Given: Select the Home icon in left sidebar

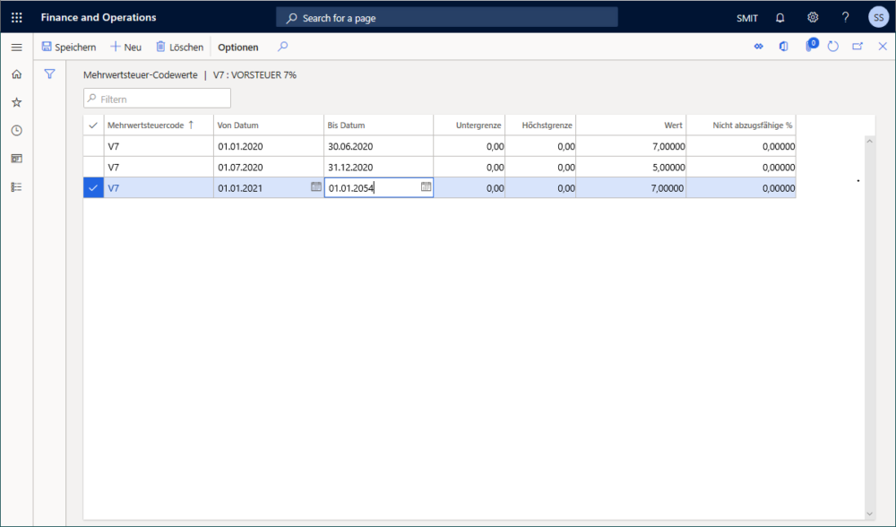Looking at the screenshot, I should pyautogui.click(x=16, y=74).
